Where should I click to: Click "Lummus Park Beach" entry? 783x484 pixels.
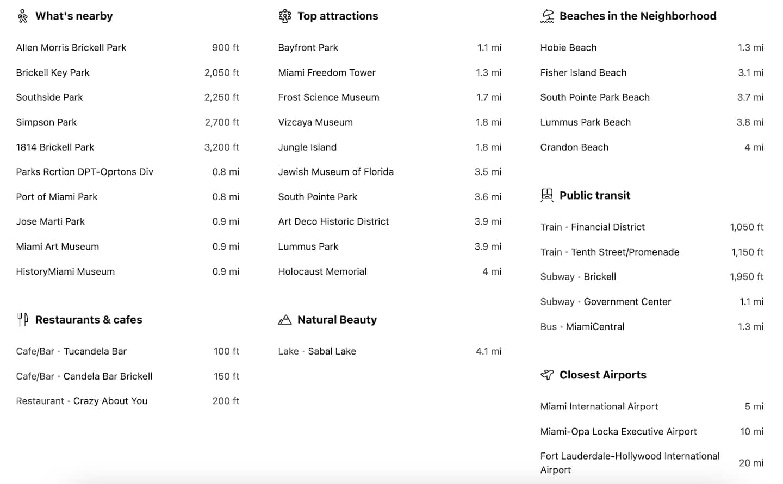[x=586, y=122]
